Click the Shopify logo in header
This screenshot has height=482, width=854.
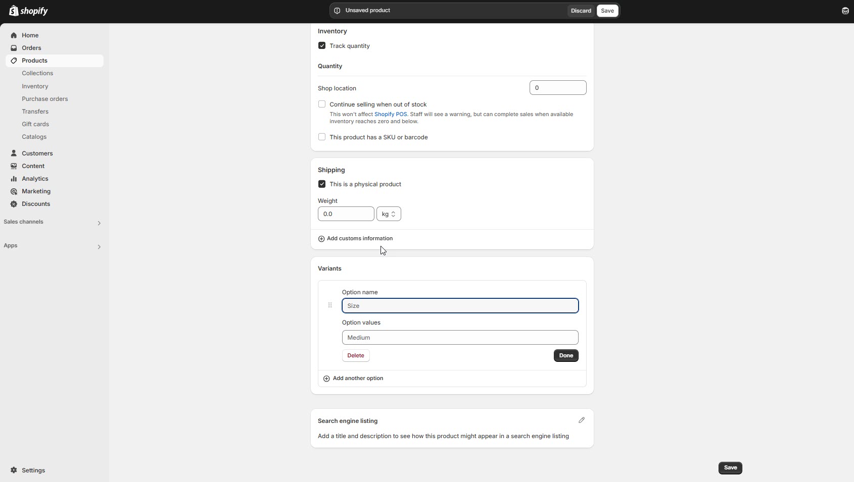28,11
